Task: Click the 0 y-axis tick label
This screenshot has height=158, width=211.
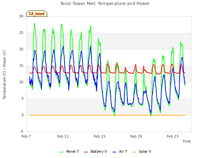Action: (22, 115)
